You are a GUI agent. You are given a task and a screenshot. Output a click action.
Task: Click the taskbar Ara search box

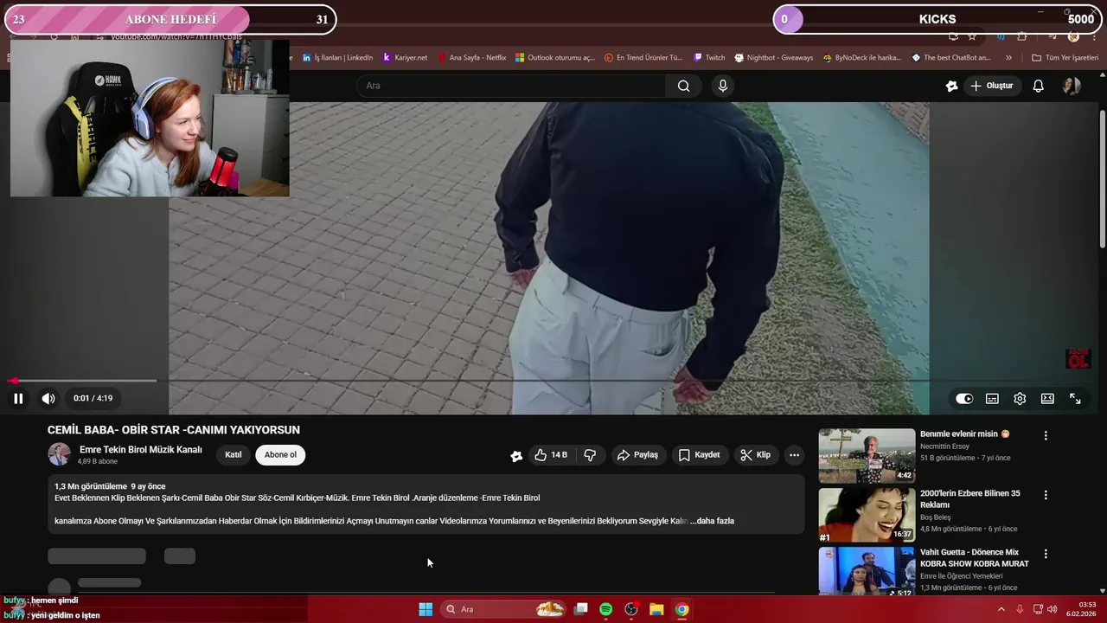tap(505, 609)
